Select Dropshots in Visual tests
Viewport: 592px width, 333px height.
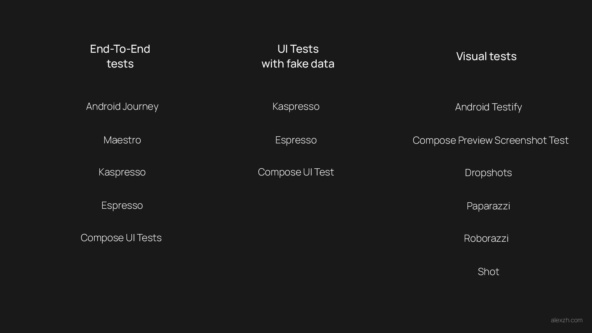pos(488,173)
